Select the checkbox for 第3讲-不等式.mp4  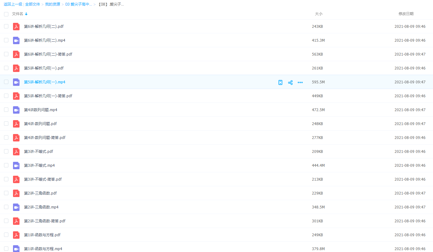(x=6, y=165)
